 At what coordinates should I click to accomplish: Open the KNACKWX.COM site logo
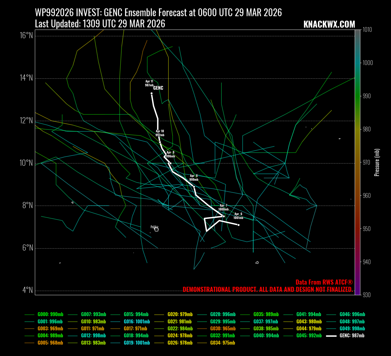(329, 25)
